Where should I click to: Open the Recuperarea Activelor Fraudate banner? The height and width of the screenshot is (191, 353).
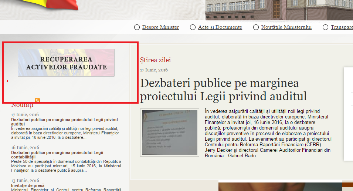66,63
